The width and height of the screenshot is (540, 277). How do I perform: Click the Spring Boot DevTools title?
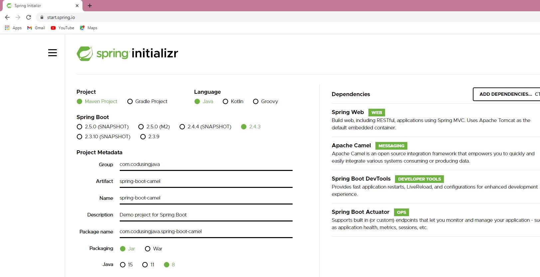[x=361, y=179]
